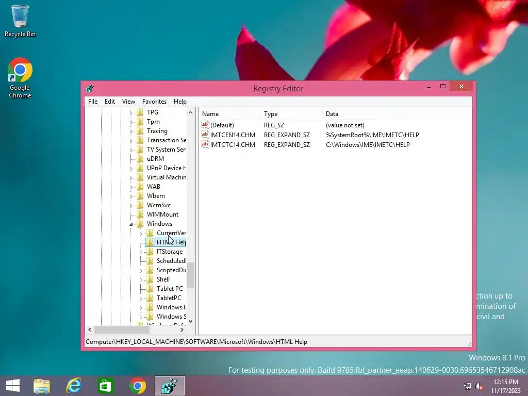Select the (Default) value string icon

point(205,125)
